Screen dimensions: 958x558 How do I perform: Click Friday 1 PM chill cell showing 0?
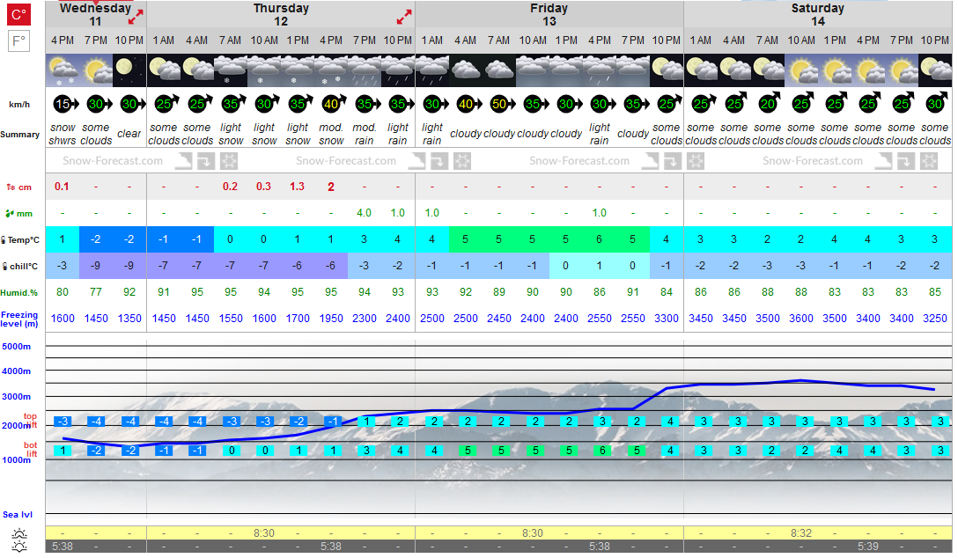coord(566,266)
